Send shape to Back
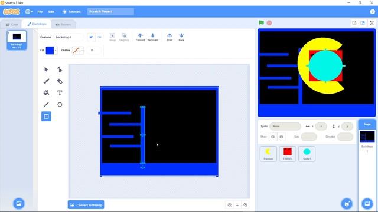 [x=181, y=37]
